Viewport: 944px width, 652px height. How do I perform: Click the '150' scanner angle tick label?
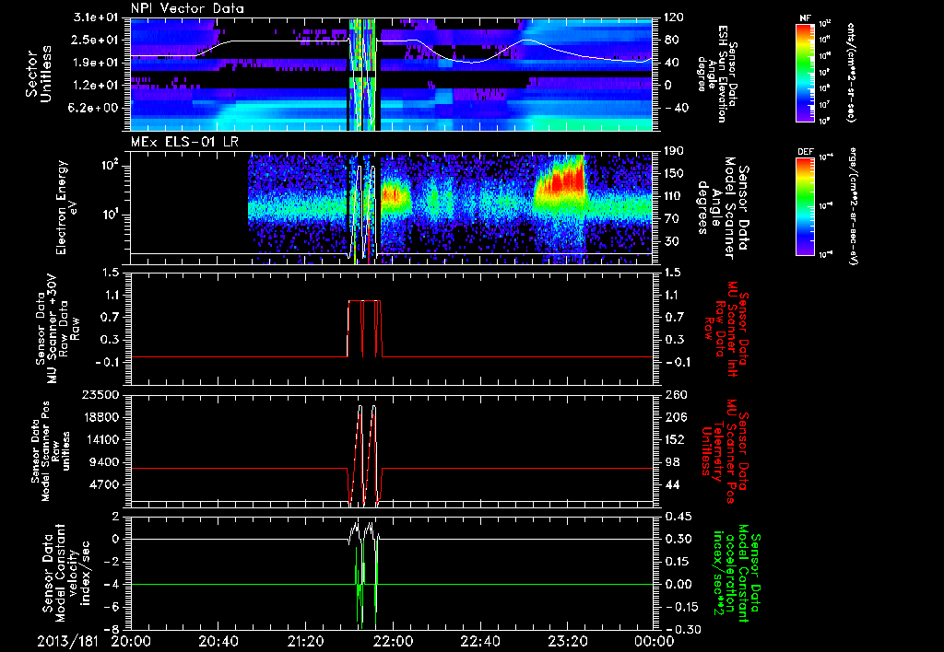pos(674,174)
